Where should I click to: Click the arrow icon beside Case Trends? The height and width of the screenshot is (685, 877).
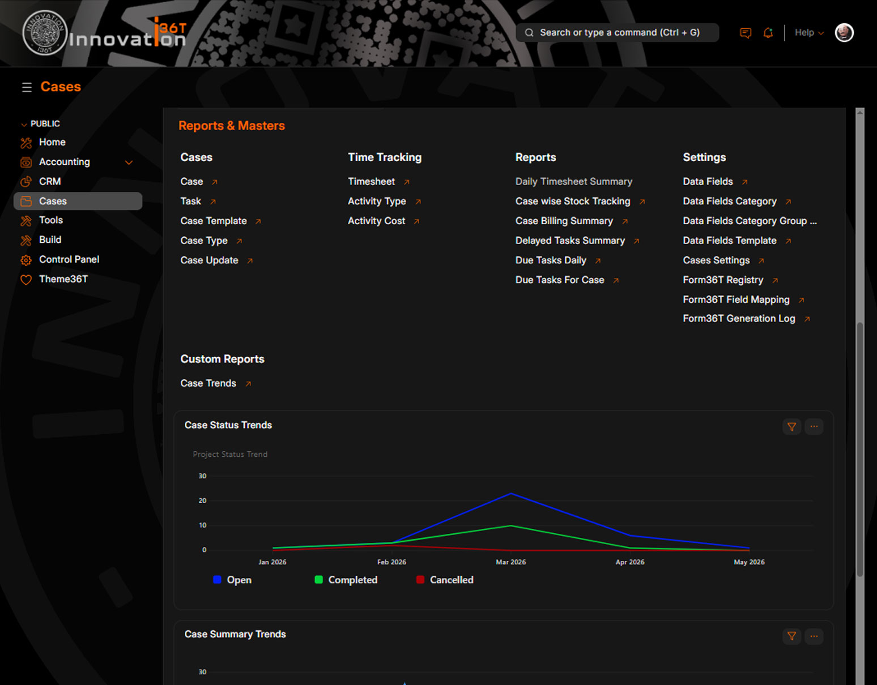tap(248, 384)
